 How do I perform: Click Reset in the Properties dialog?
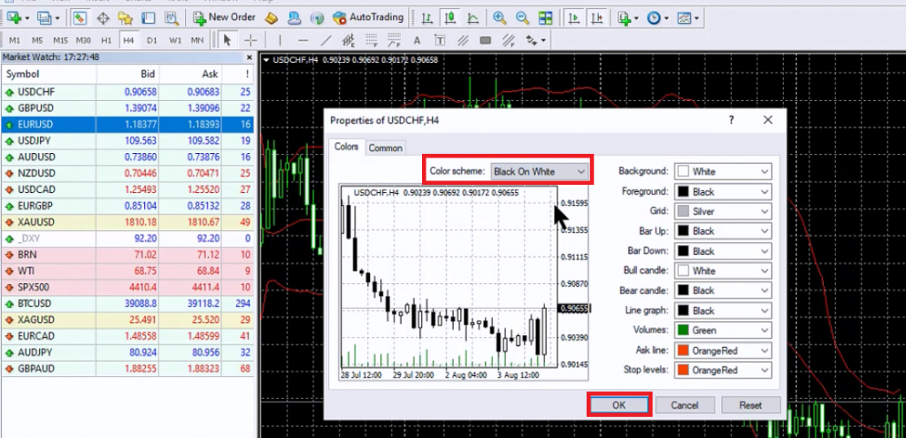point(750,405)
